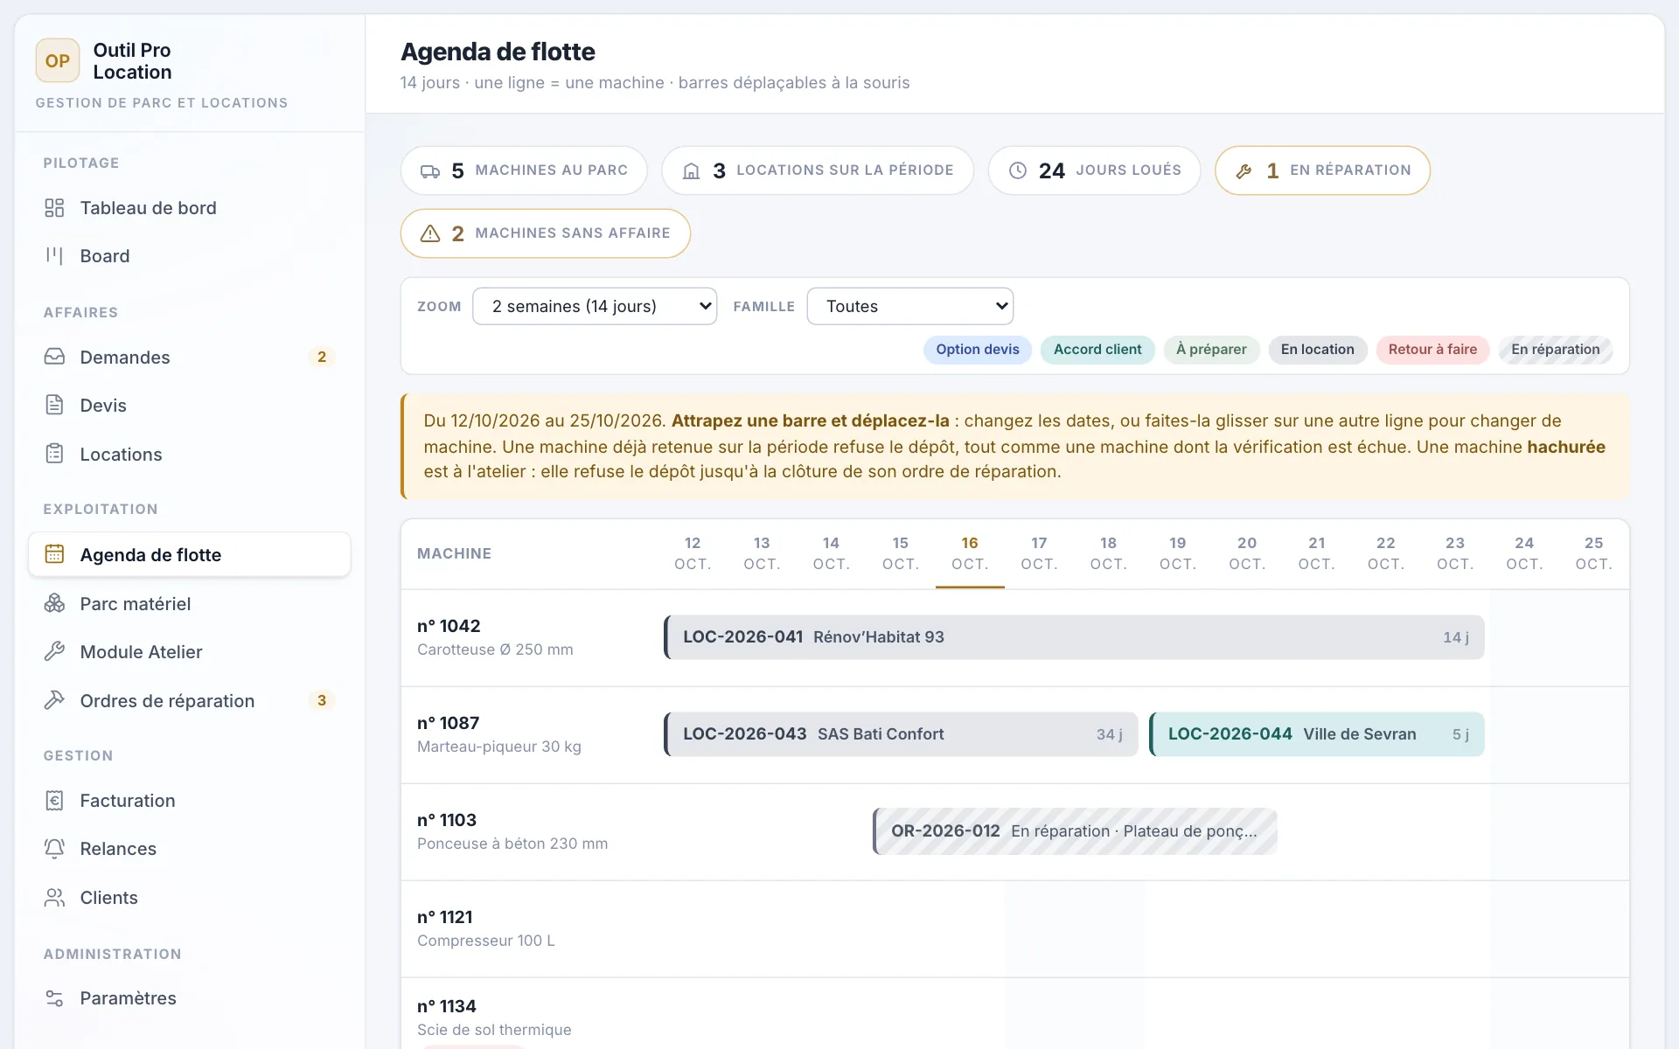The width and height of the screenshot is (1679, 1049).
Task: Select the LOC-2026-041 Rénov'Habitat 93 bar
Action: (1074, 637)
